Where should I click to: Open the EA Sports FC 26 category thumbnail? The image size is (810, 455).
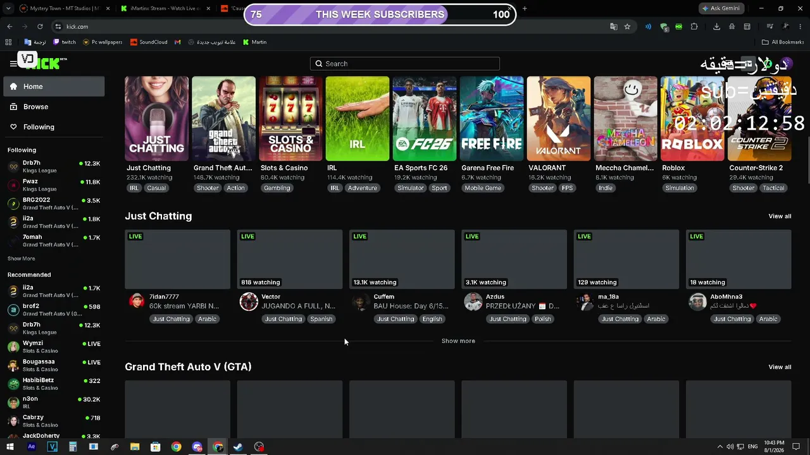click(425, 119)
